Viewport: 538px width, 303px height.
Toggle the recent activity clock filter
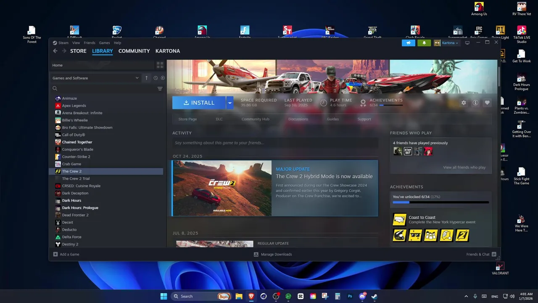[156, 78]
